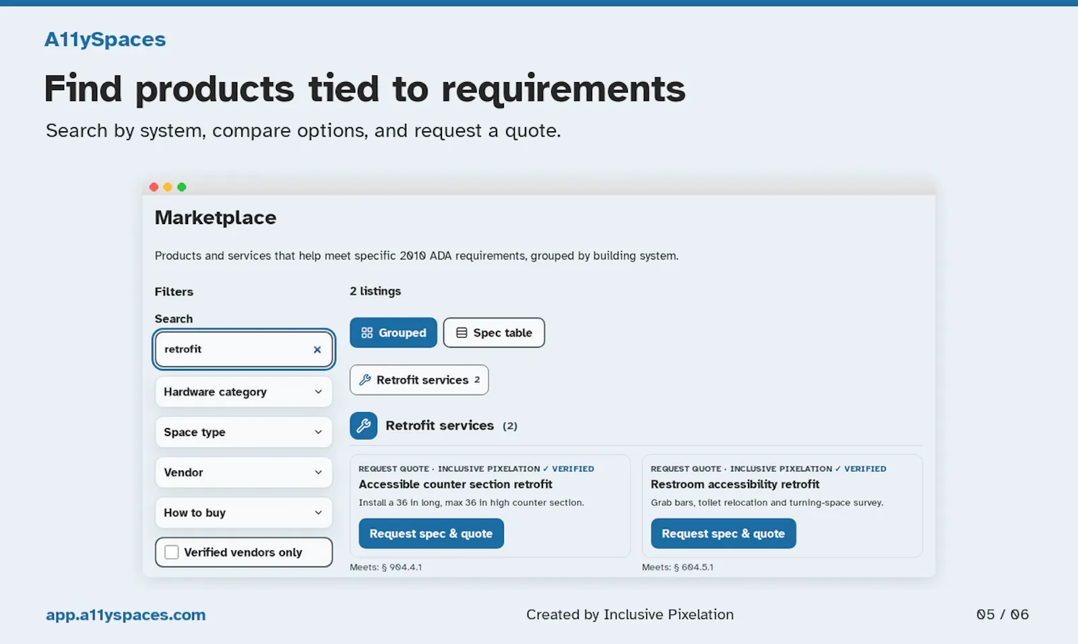The image size is (1078, 644).
Task: Request spec & quote for counter section retrofit
Action: click(431, 534)
